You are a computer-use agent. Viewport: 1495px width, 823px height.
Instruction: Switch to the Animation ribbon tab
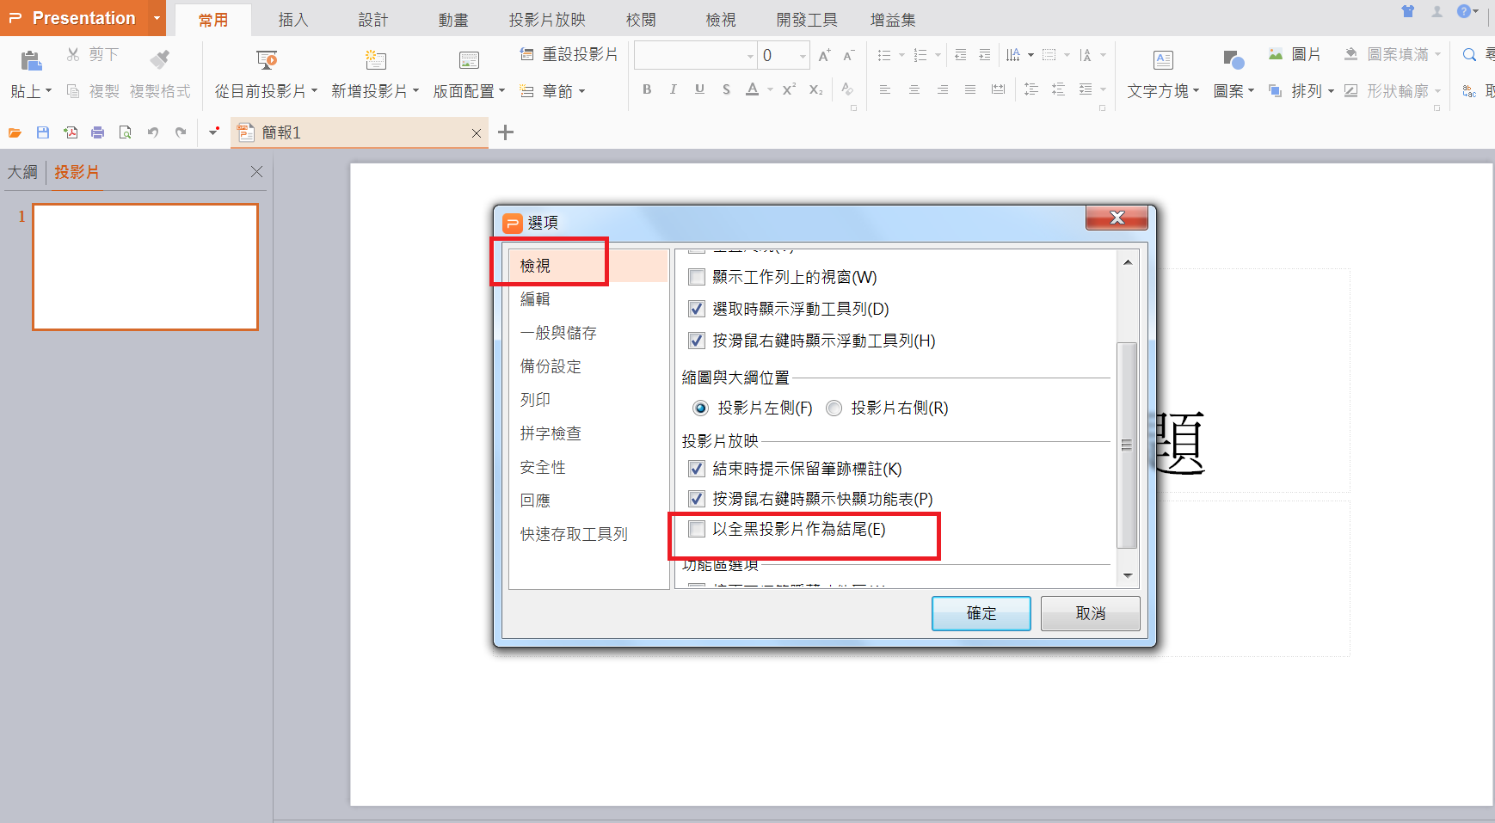click(x=453, y=19)
